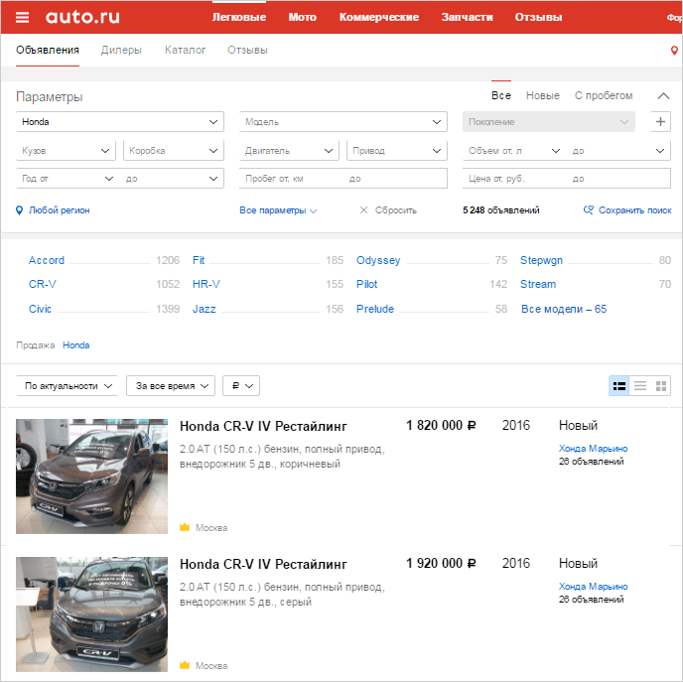Click the crown icon on the grey CR-V listing
The image size is (683, 682).
pos(185,665)
